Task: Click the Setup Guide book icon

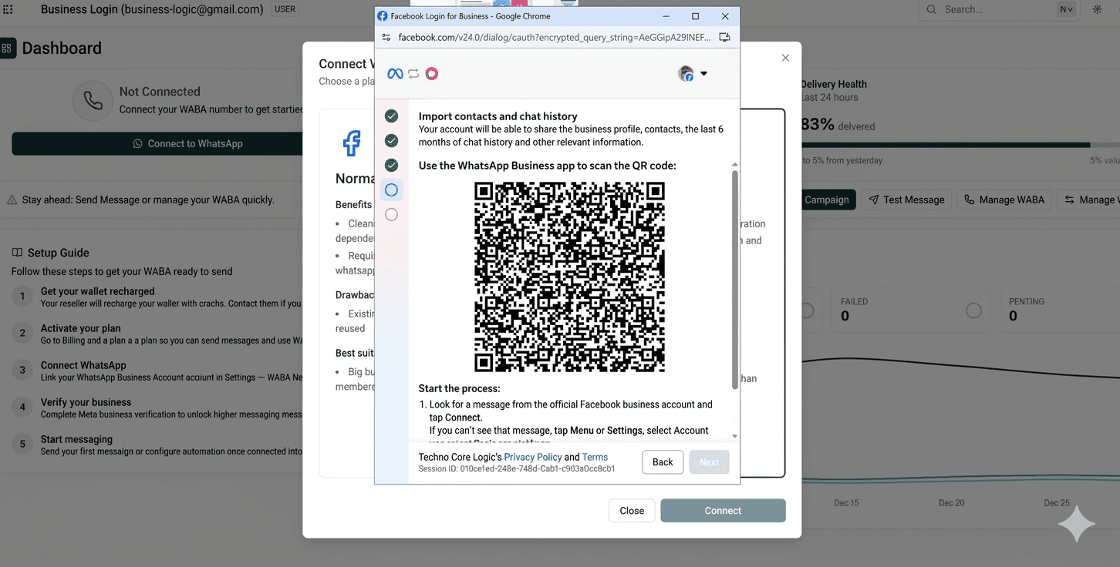Action: (x=17, y=253)
